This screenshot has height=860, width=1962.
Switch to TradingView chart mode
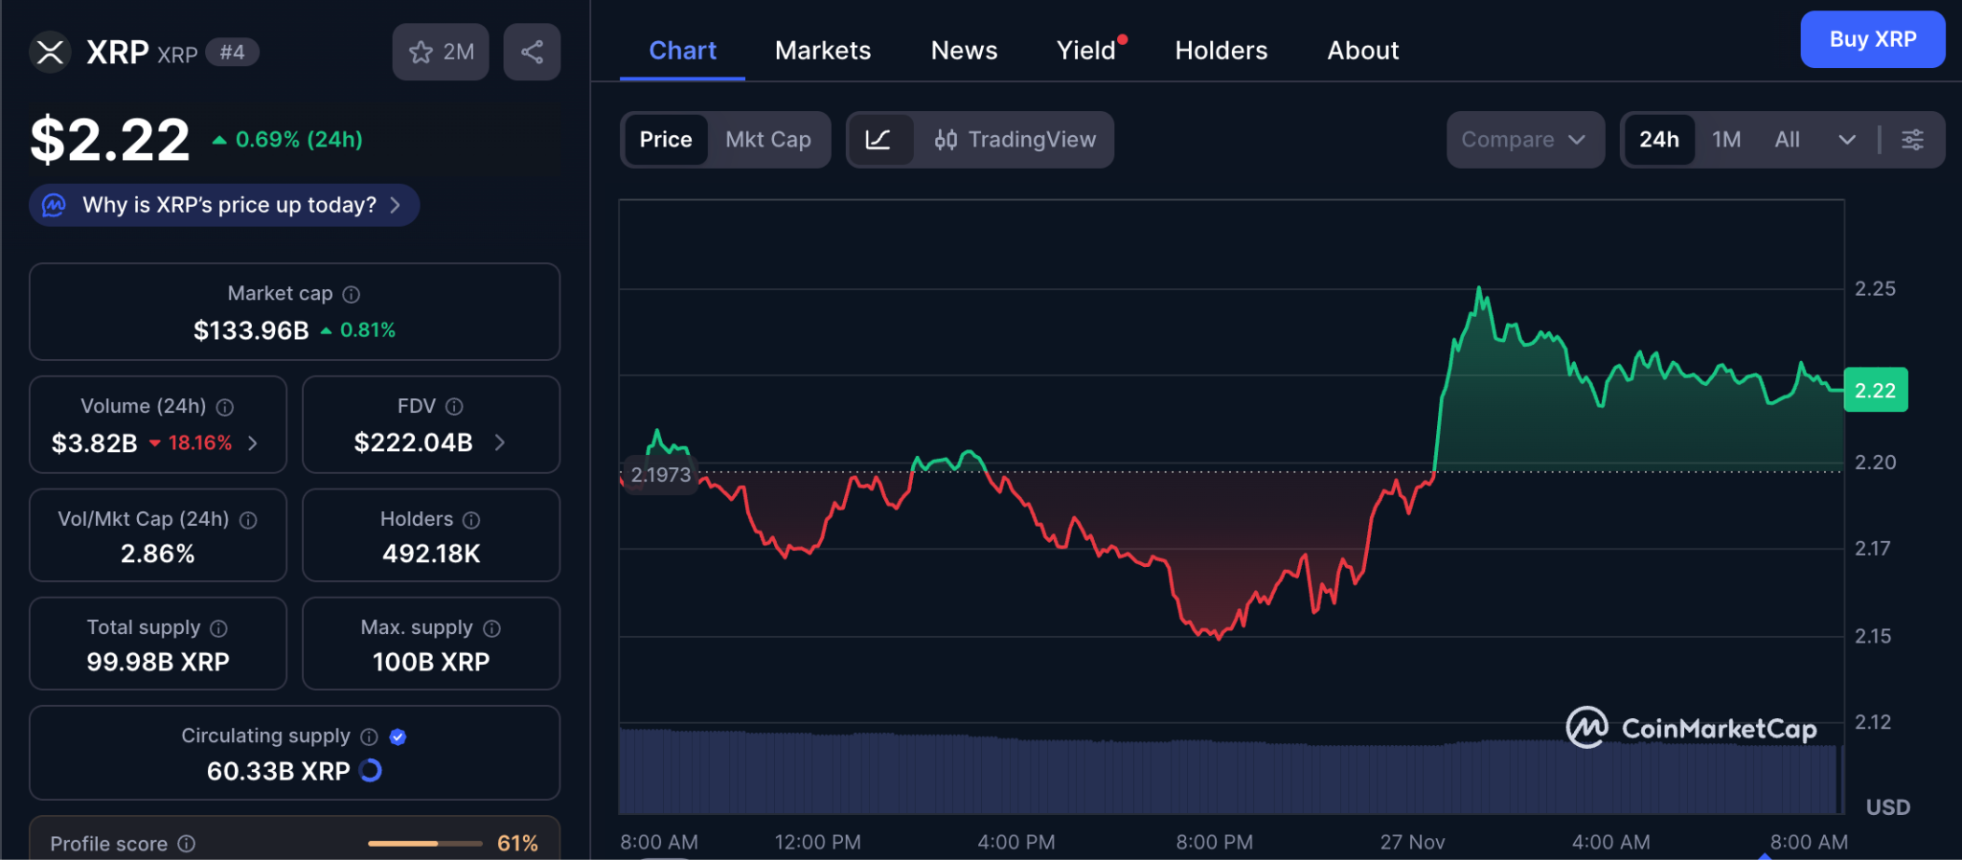(1015, 140)
